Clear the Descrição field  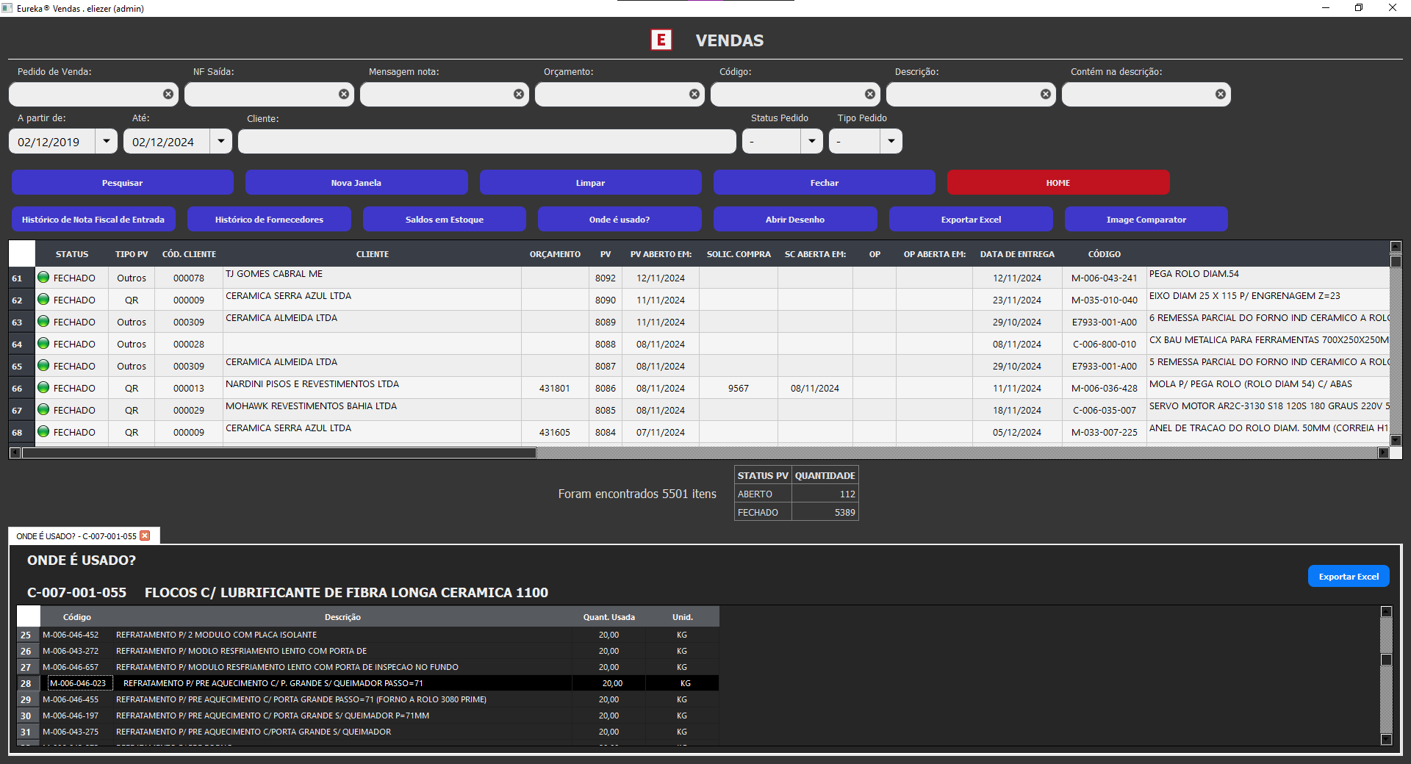[1046, 94]
